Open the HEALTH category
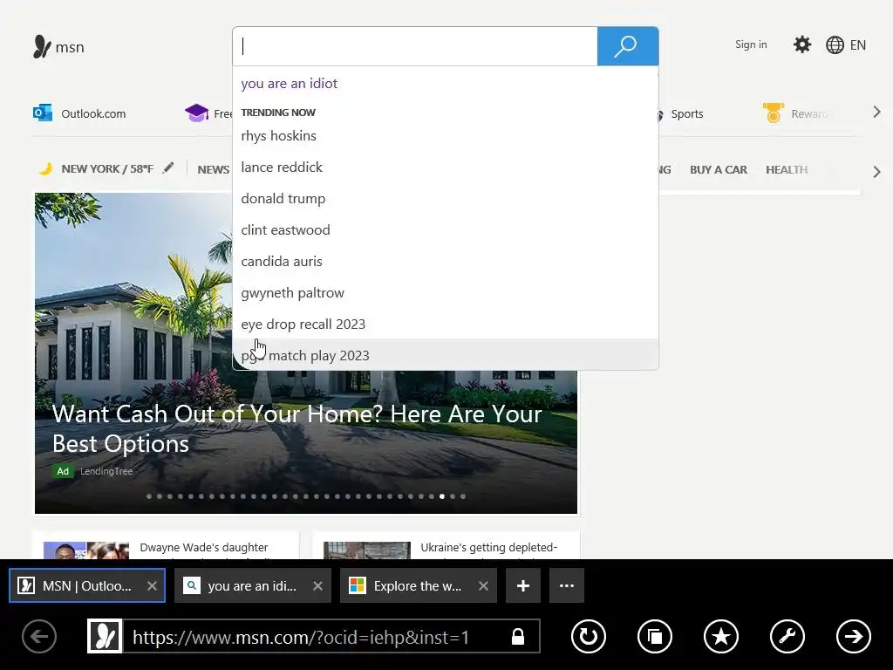Image resolution: width=893 pixels, height=670 pixels. point(787,170)
